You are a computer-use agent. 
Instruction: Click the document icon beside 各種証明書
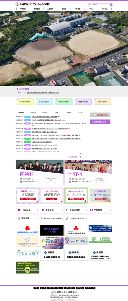[x=67, y=210]
